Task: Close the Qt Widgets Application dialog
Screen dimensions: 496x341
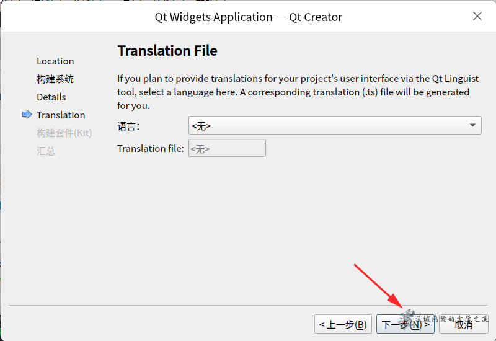Action: [477, 17]
